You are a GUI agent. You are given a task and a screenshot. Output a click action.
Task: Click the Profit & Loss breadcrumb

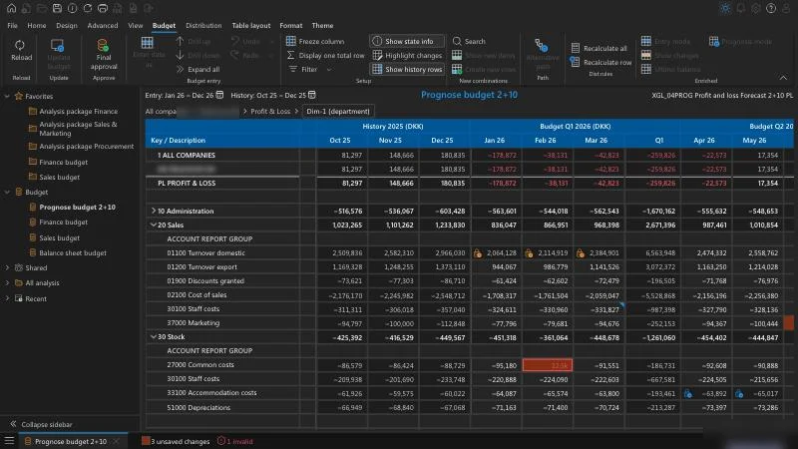tap(270, 111)
